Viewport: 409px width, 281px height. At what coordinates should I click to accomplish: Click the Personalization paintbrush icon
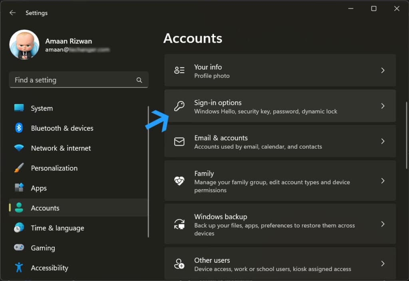click(19, 168)
